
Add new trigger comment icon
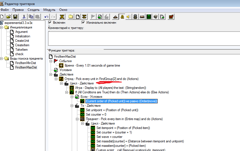[x=84, y=17]
